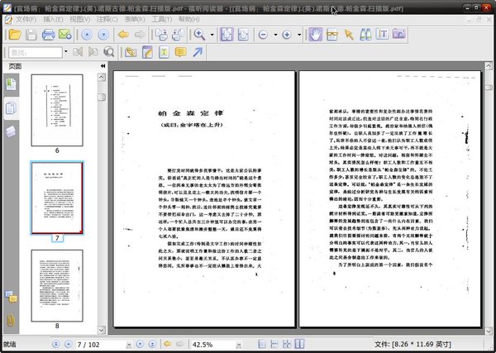Open the zoom tool dropdown arrow
This screenshot has height=353, width=496.
[x=212, y=35]
